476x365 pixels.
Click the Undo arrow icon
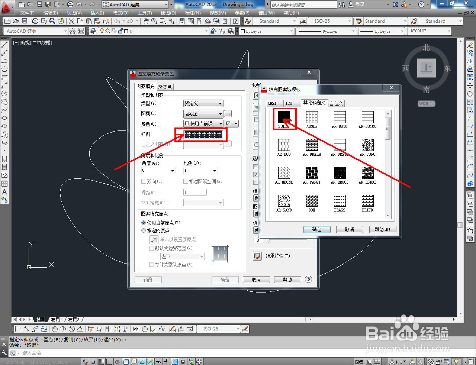tap(117, 21)
